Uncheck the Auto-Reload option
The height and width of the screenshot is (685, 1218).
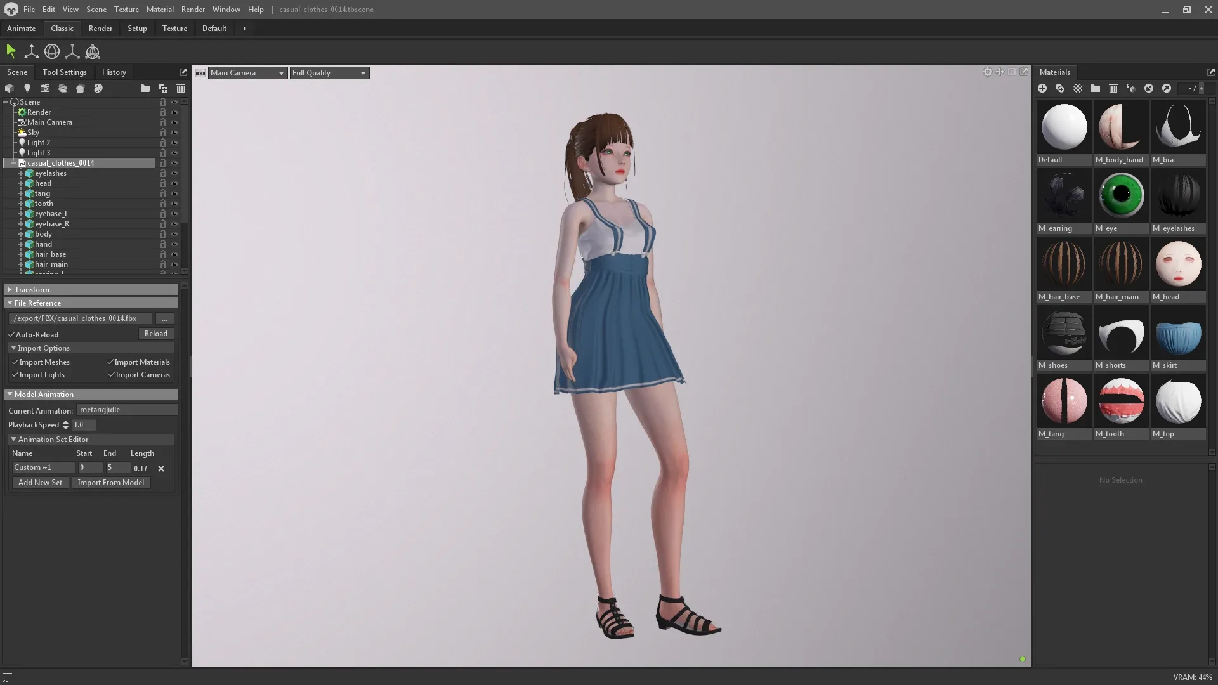tap(12, 334)
